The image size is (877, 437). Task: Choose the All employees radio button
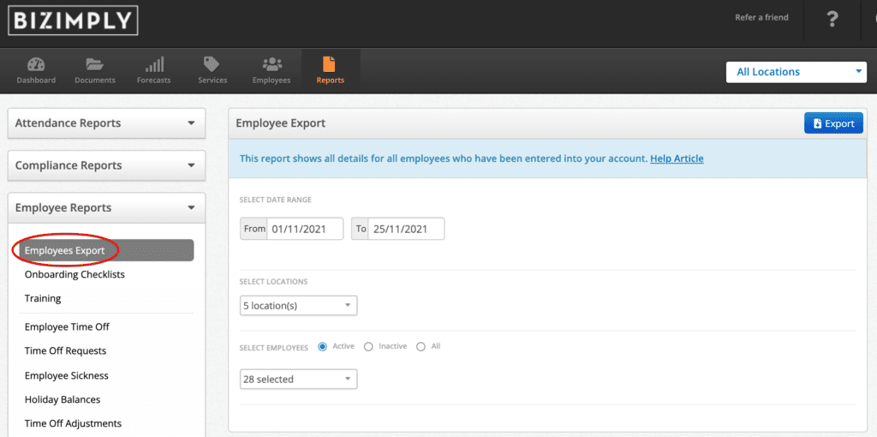[421, 347]
